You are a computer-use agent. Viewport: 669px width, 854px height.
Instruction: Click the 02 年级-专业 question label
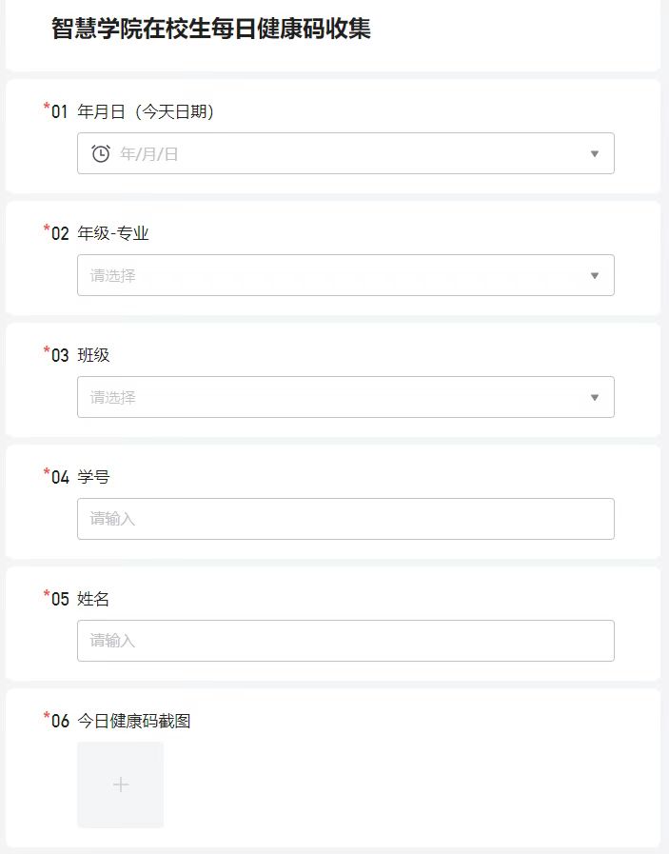[x=112, y=234]
